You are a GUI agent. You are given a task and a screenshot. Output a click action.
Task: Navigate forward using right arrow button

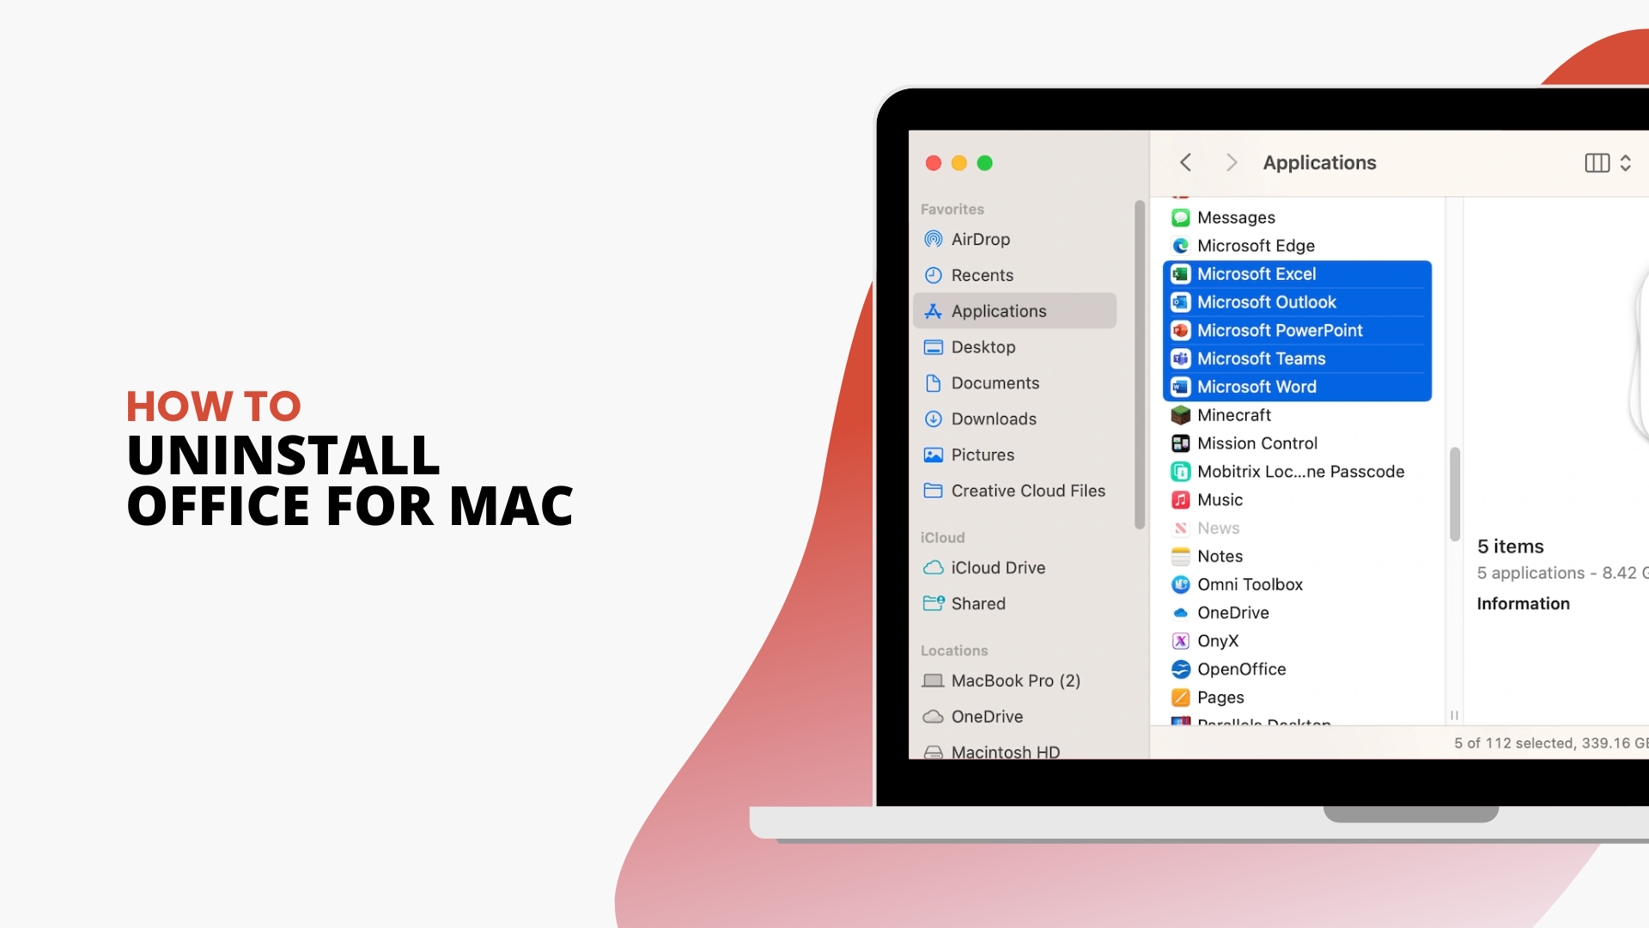[1230, 162]
